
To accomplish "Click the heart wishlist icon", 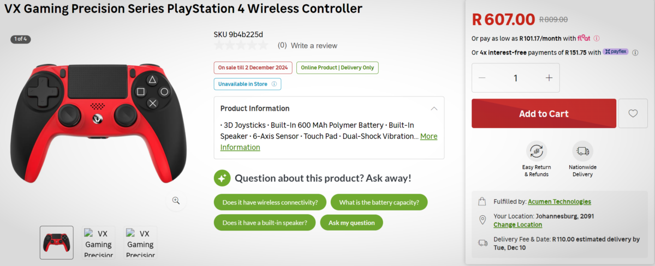I will (x=633, y=113).
